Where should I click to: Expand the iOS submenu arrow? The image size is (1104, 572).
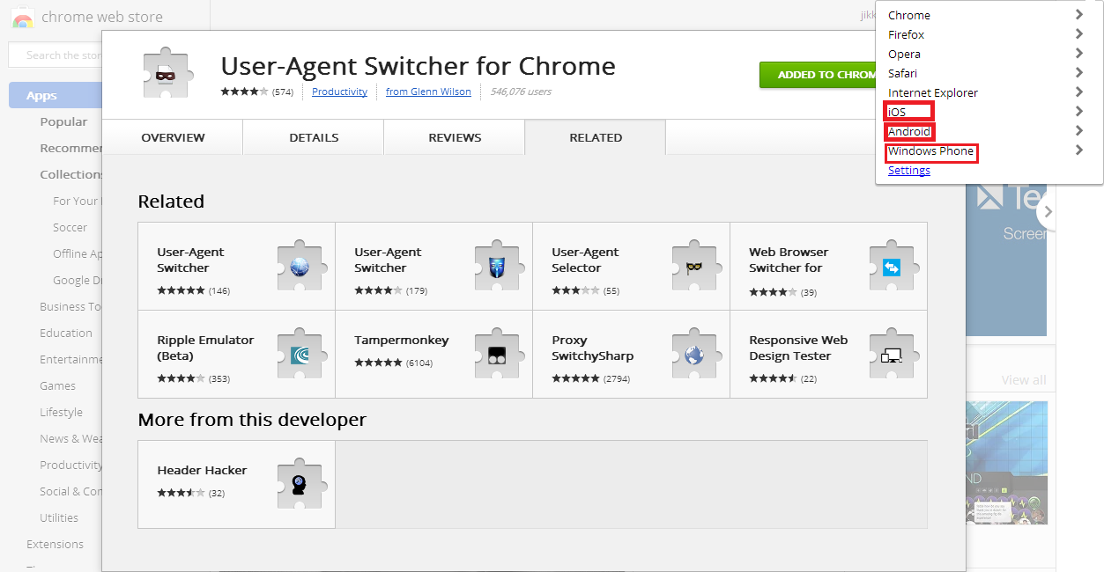1079,112
